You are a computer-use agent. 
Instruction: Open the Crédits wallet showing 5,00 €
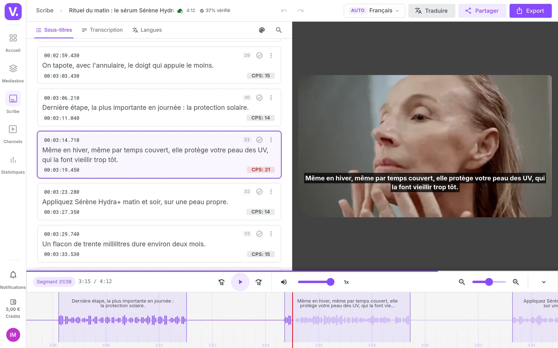click(13, 309)
